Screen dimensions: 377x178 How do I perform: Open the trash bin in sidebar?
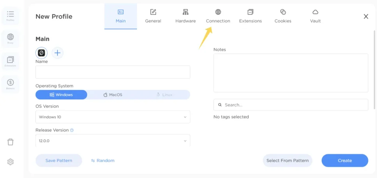point(10,142)
